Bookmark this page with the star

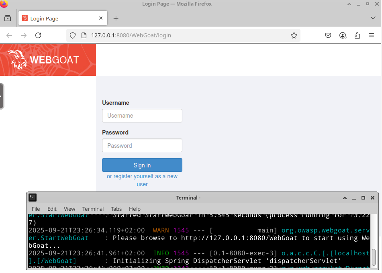click(294, 35)
